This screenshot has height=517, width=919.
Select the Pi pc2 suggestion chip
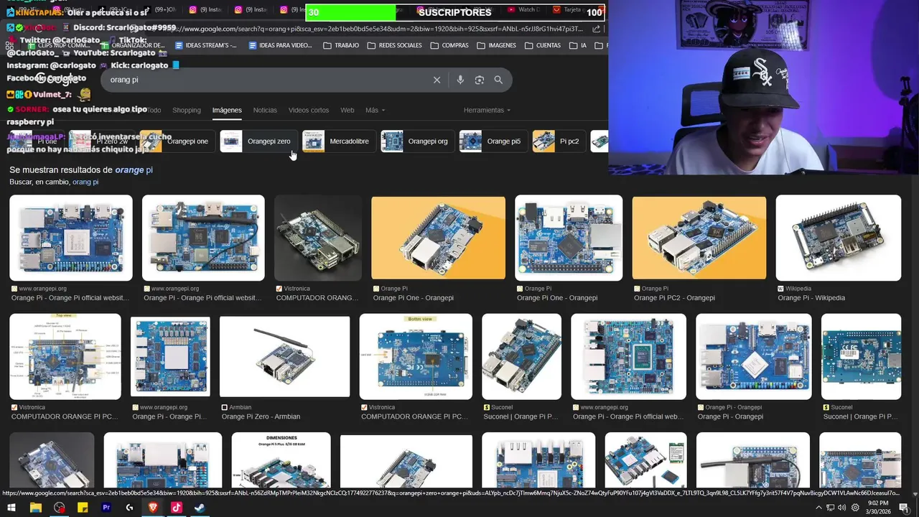[x=559, y=141]
